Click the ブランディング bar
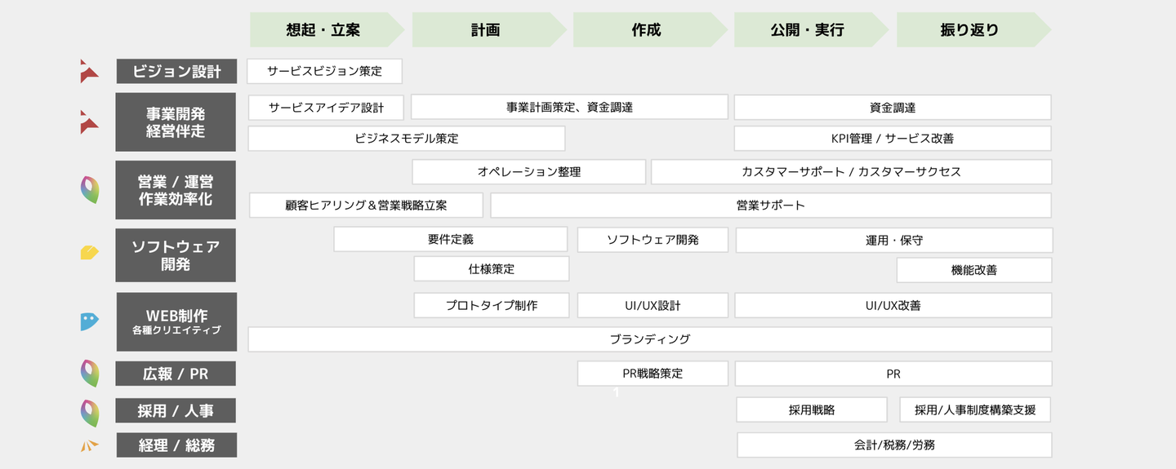1176x469 pixels. 649,339
